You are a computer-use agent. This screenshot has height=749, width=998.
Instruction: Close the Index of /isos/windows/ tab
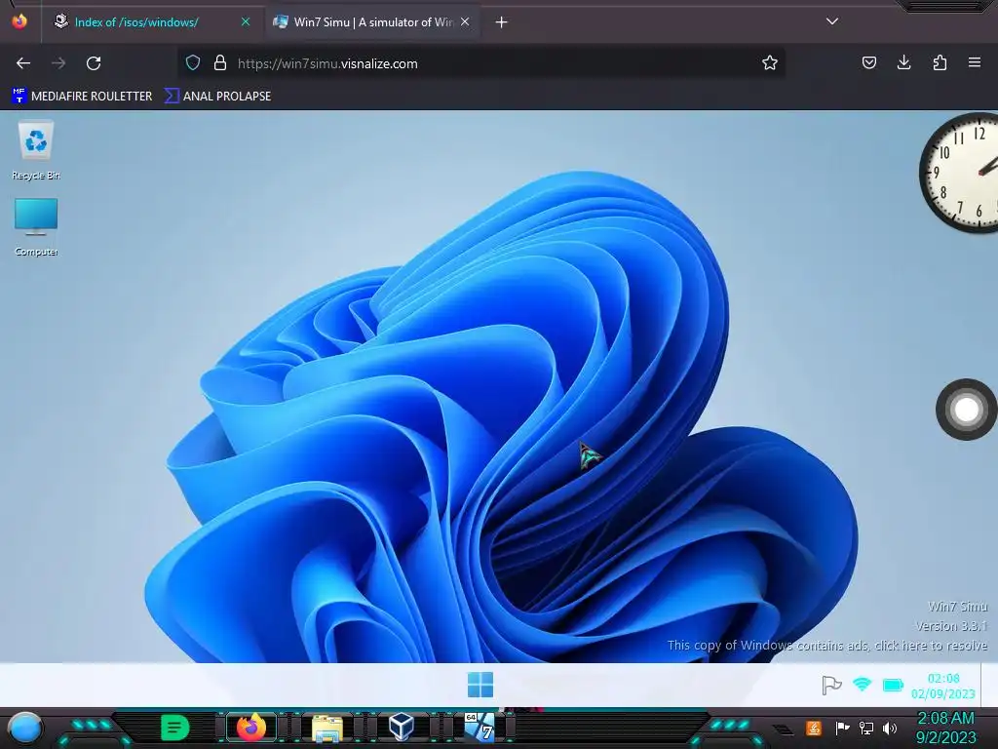click(246, 21)
